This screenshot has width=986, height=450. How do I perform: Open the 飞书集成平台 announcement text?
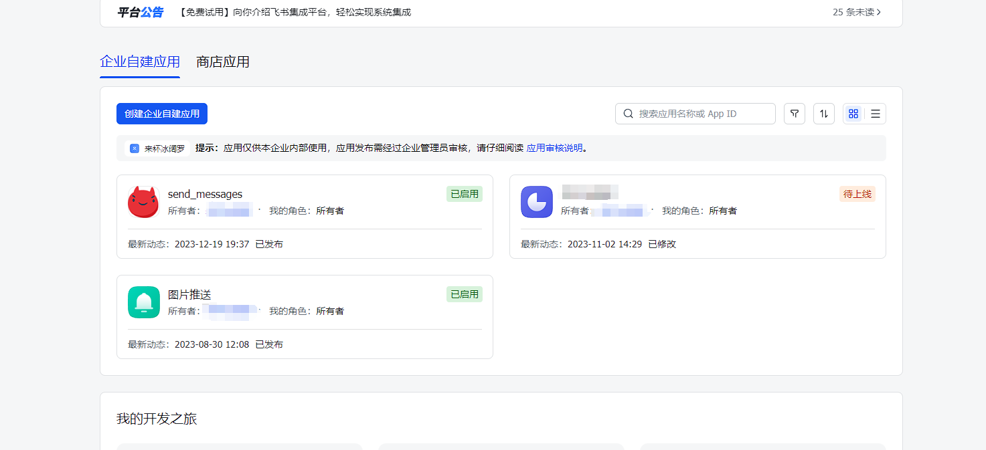point(295,12)
